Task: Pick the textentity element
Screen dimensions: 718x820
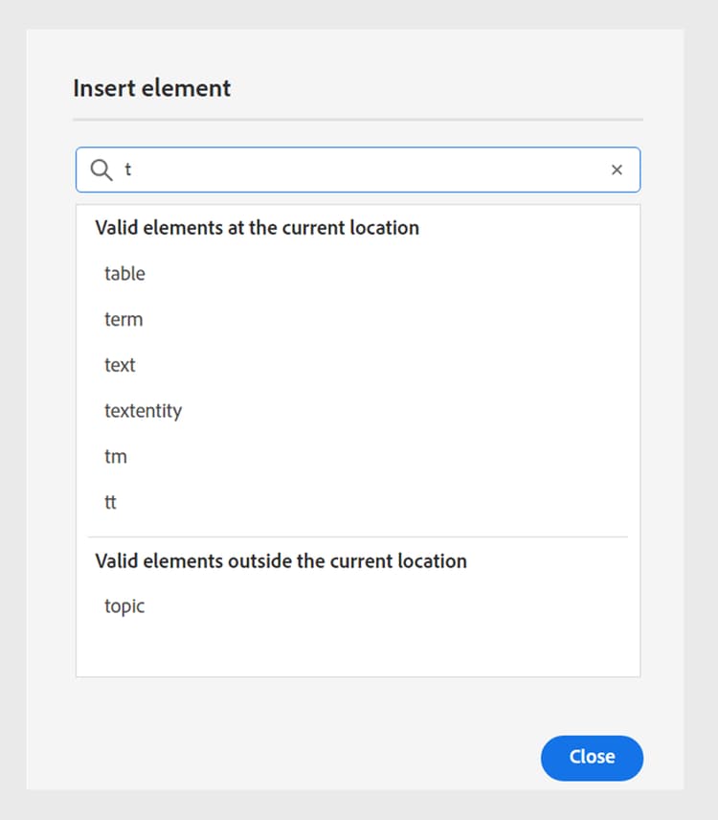Action: [x=144, y=411]
